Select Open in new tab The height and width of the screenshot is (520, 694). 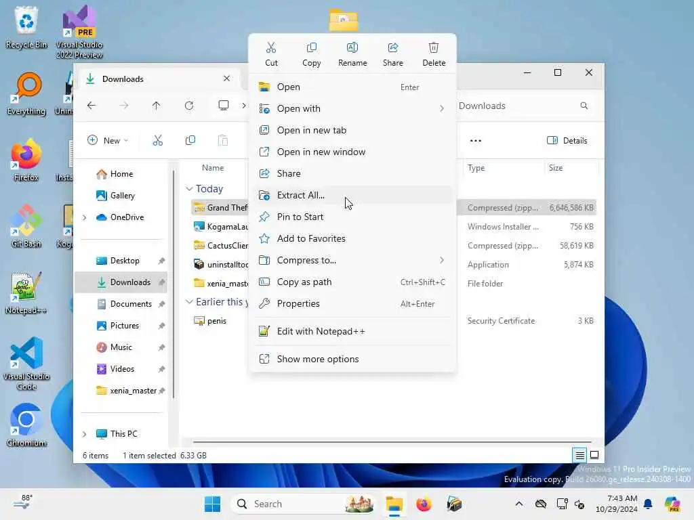click(352, 131)
